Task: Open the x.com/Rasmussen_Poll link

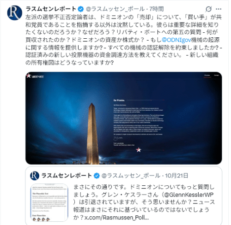Action: pyautogui.click(x=116, y=218)
